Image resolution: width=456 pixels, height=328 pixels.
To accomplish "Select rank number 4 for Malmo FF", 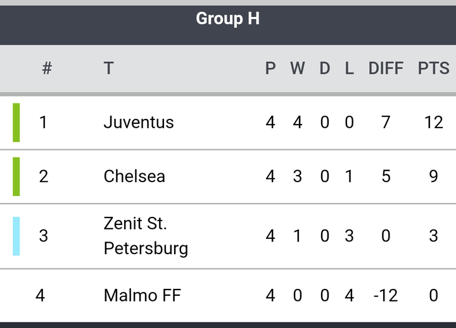I will [40, 296].
